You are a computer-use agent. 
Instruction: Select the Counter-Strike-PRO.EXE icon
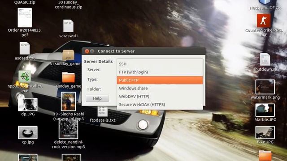[264, 21]
